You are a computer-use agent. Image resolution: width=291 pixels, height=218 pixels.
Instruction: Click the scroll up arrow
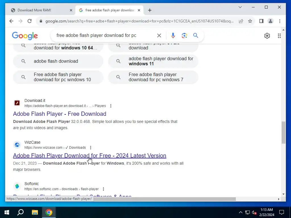point(283,30)
